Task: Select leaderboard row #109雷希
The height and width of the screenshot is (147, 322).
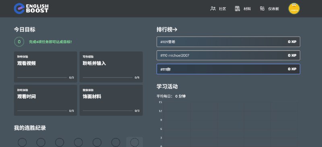Action: [x=228, y=42]
